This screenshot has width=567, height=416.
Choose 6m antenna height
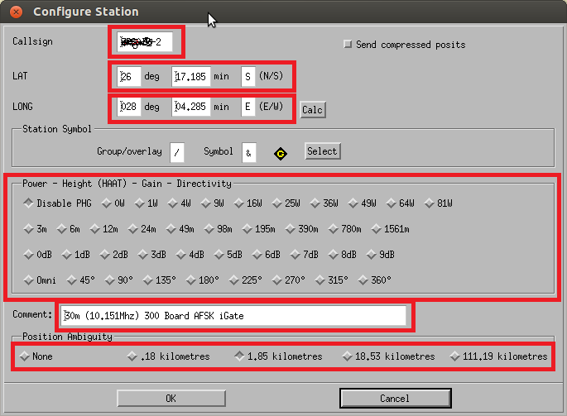[69, 229]
